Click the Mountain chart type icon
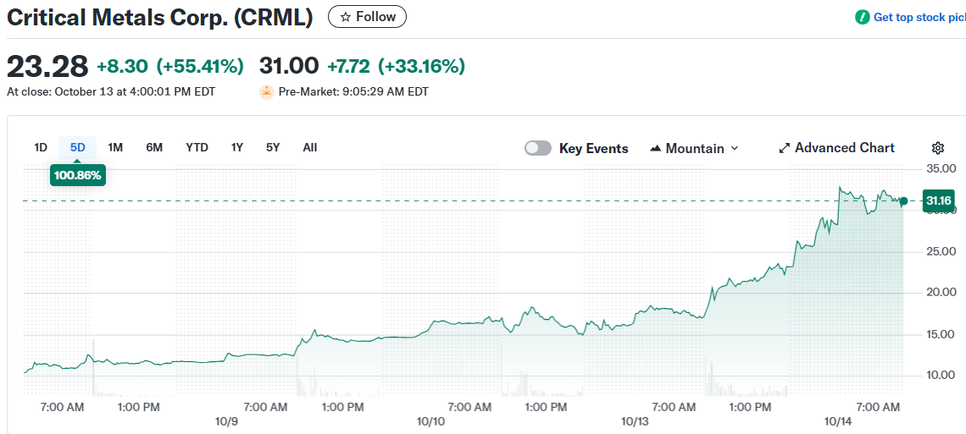Viewport: 966px width, 434px height. click(x=655, y=148)
